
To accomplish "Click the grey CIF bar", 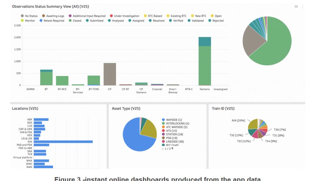I will pyautogui.click(x=110, y=74).
